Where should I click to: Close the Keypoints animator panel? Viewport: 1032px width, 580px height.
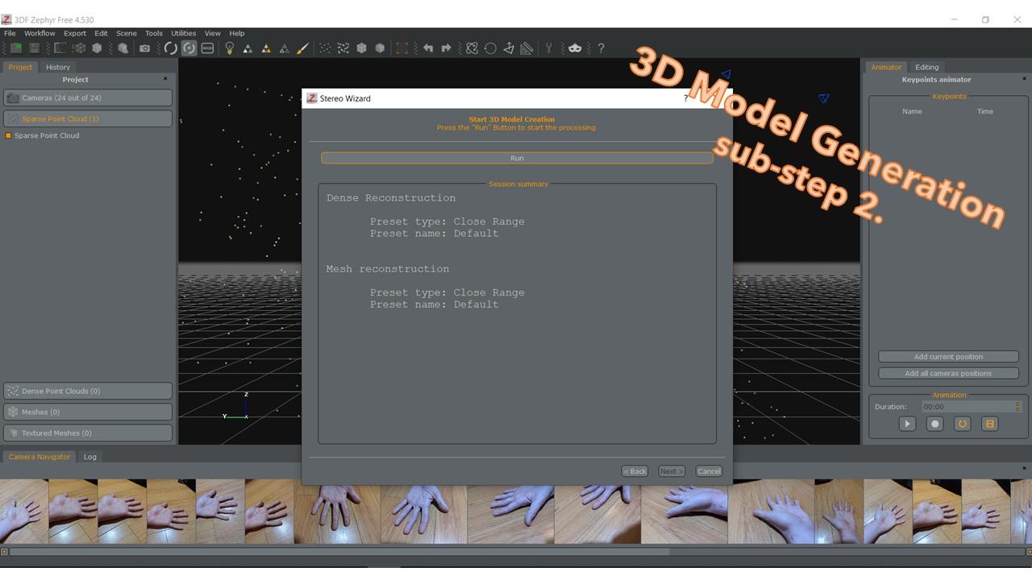pos(1025,79)
